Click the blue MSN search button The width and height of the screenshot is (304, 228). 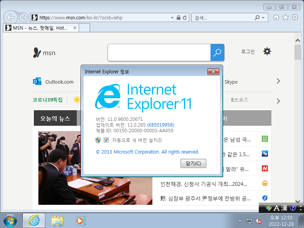(217, 52)
